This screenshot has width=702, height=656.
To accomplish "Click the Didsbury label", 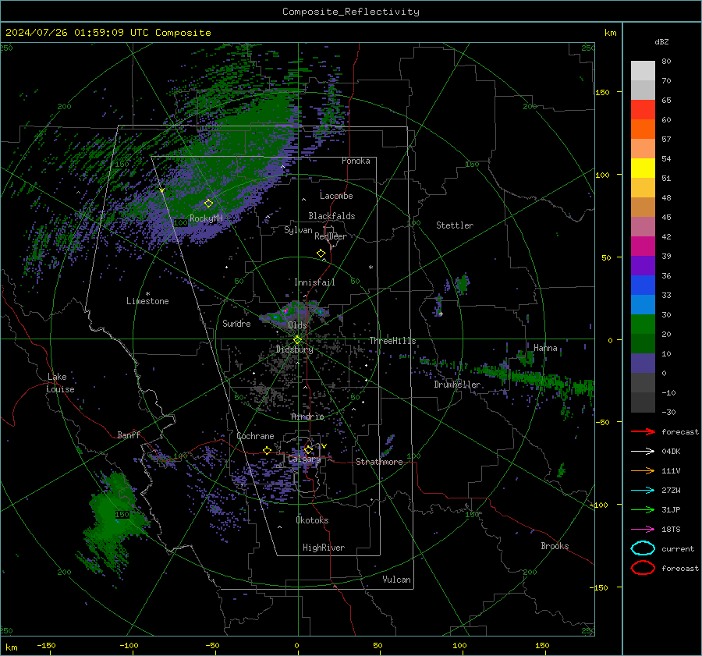I will [x=294, y=349].
